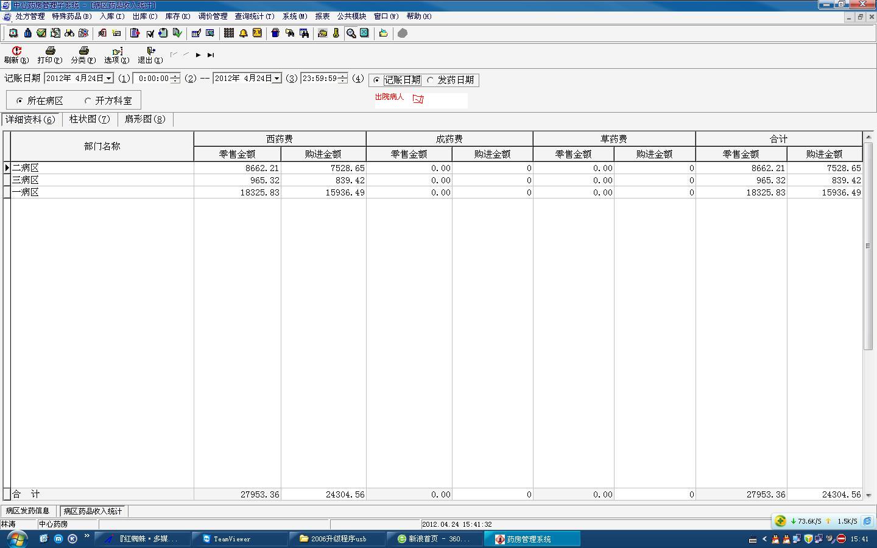Open the 查询统计 menu

tap(255, 16)
